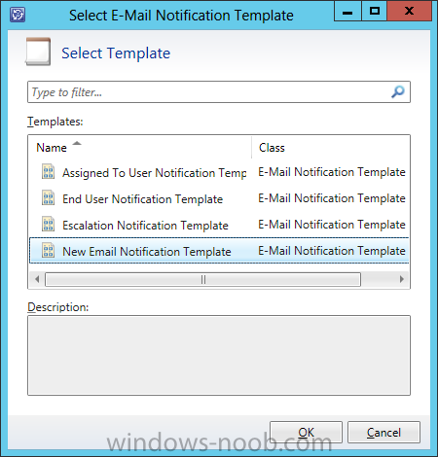The image size is (438, 457).
Task: Choose Assigned To User Notification Template
Action: (x=219, y=172)
